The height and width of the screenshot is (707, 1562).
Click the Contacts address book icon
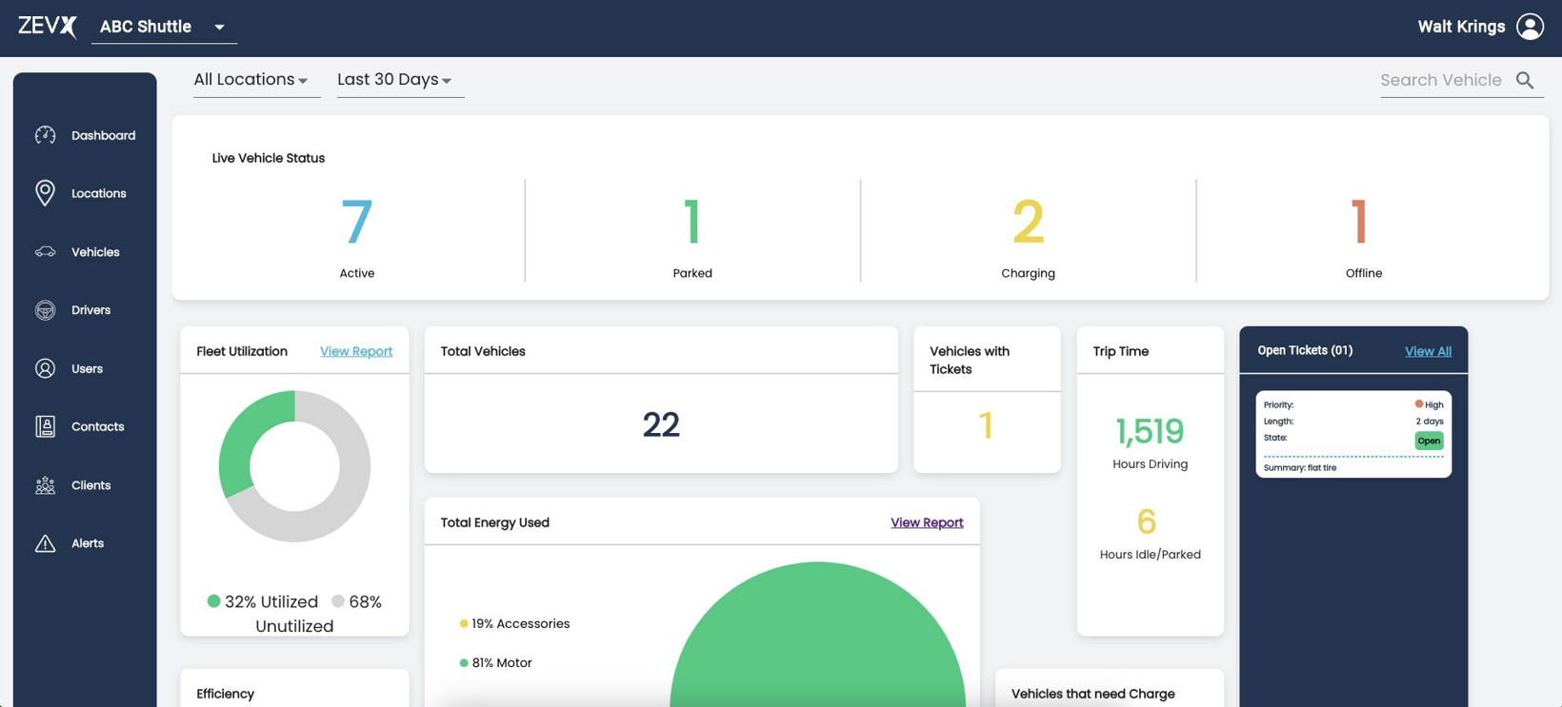pos(45,426)
